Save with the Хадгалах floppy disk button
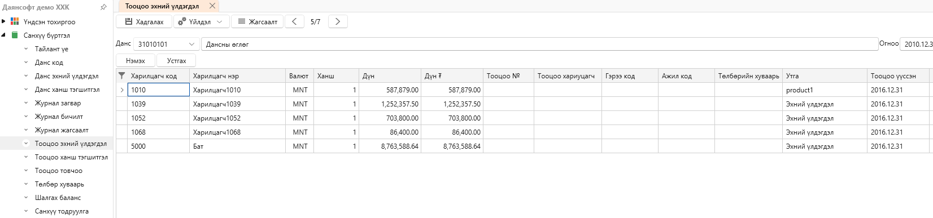Screen dimensions: 933x218 [x=144, y=21]
